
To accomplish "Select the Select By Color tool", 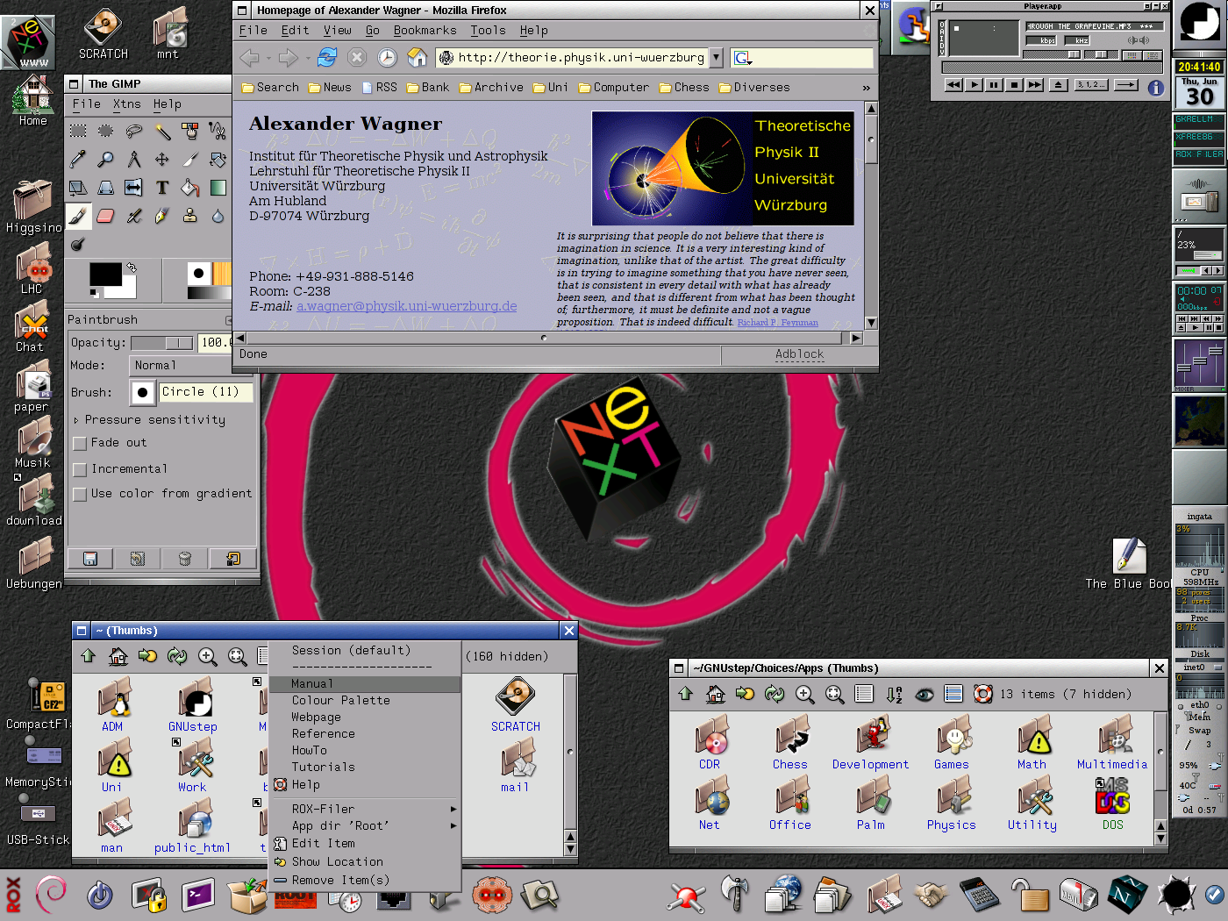I will click(190, 132).
